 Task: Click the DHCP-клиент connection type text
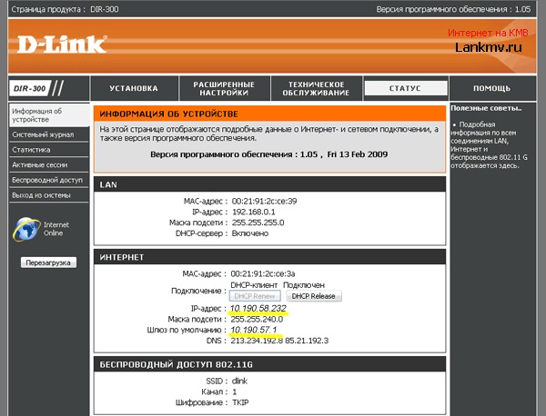254,285
